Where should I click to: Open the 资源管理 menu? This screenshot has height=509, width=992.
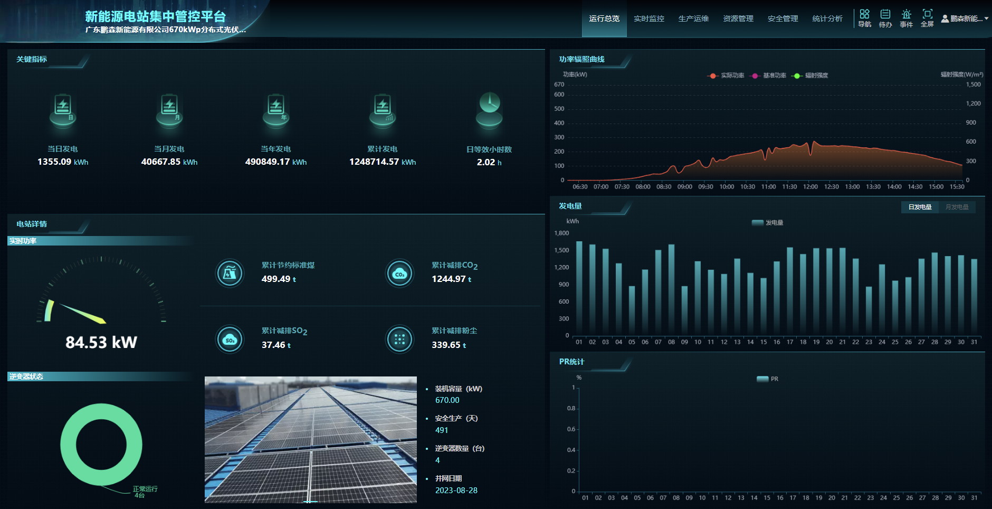[x=738, y=18]
